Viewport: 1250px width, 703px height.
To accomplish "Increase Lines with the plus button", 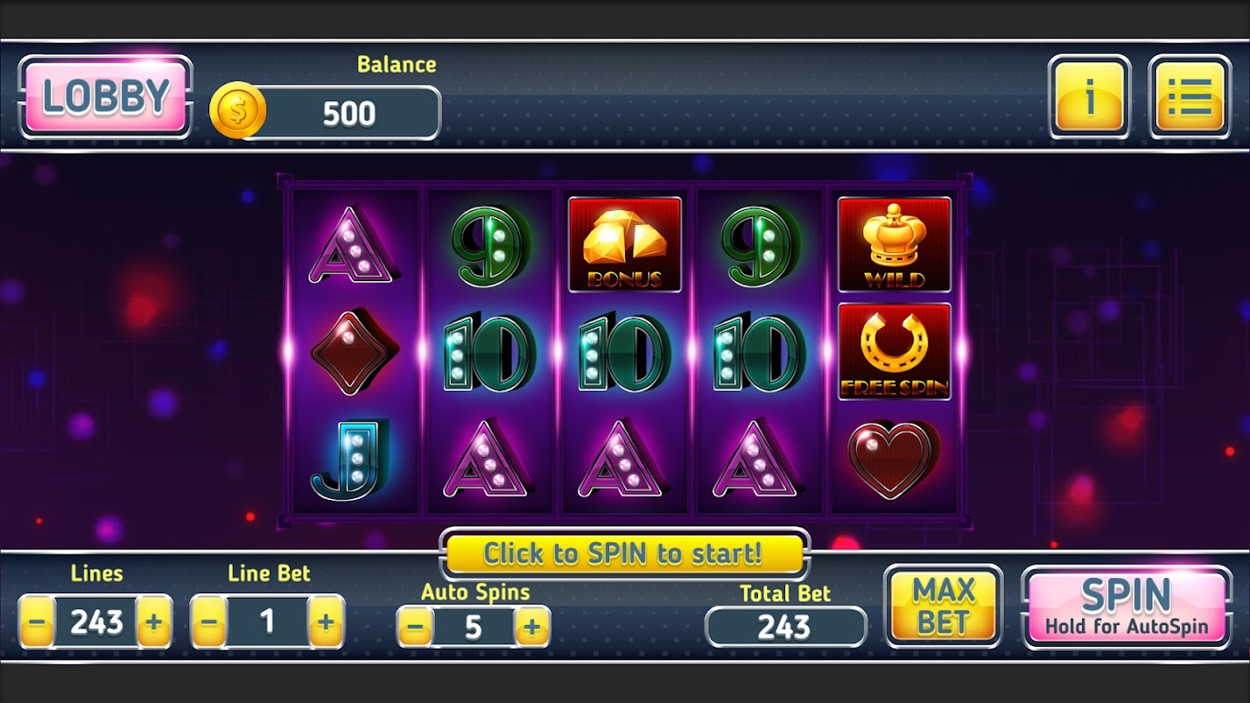I will (154, 622).
